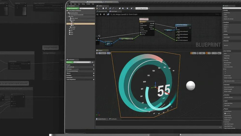Screen dimensions: 241x136
Task: Focus the Components panel search field
Action: pos(87,8)
